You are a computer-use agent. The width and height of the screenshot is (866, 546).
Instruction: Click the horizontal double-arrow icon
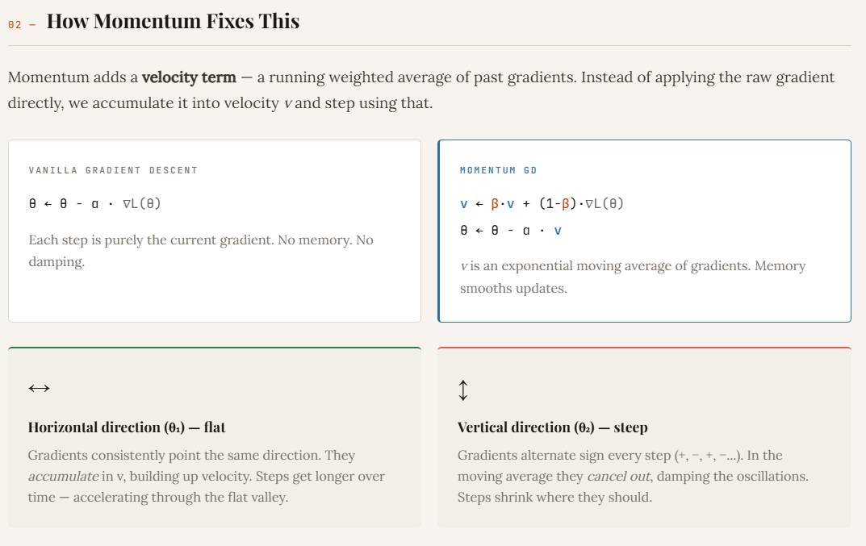coord(40,388)
